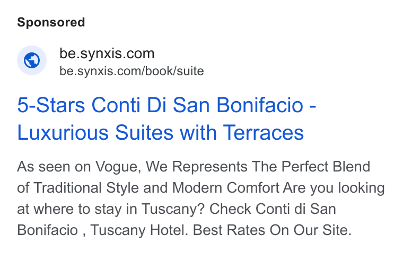
Task: Click 'Check Conti di San' description text
Action: [273, 209]
